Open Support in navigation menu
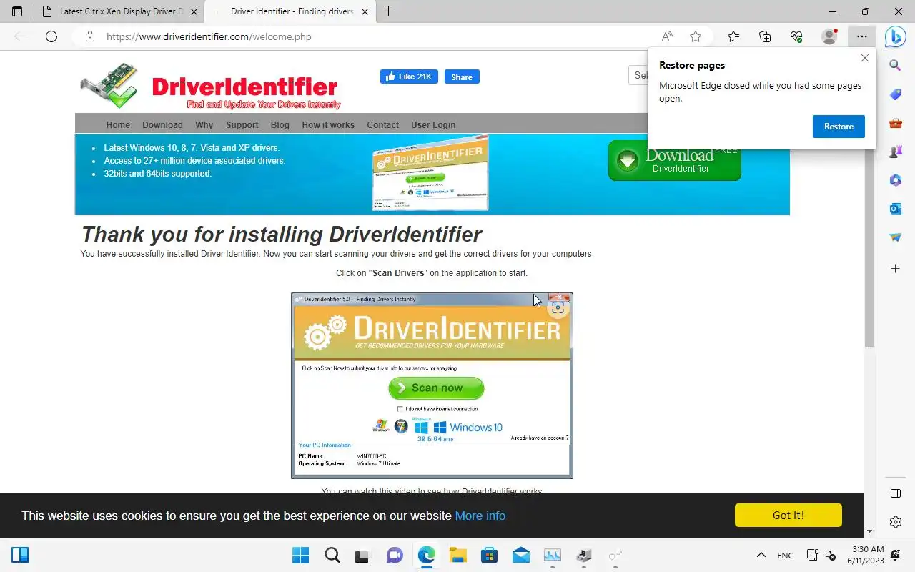Image resolution: width=915 pixels, height=572 pixels. (242, 125)
